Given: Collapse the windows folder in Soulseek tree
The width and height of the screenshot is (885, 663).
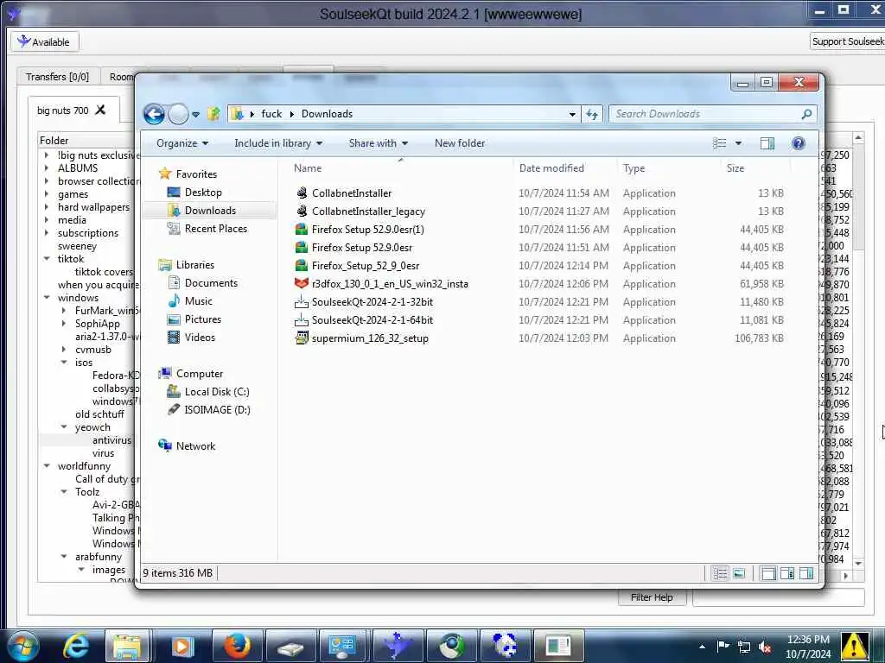Looking at the screenshot, I should (47, 298).
